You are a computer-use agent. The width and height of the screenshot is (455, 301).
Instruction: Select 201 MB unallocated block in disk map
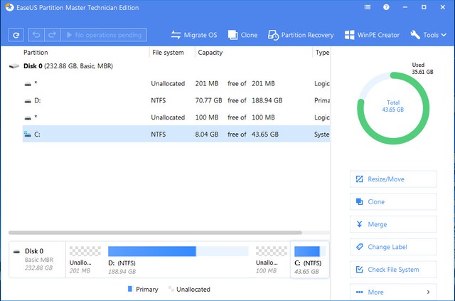(85, 260)
